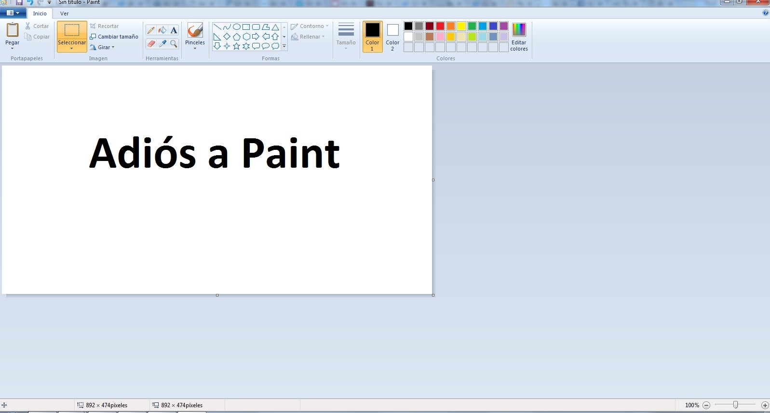Activate Color 2 selector

click(x=392, y=37)
